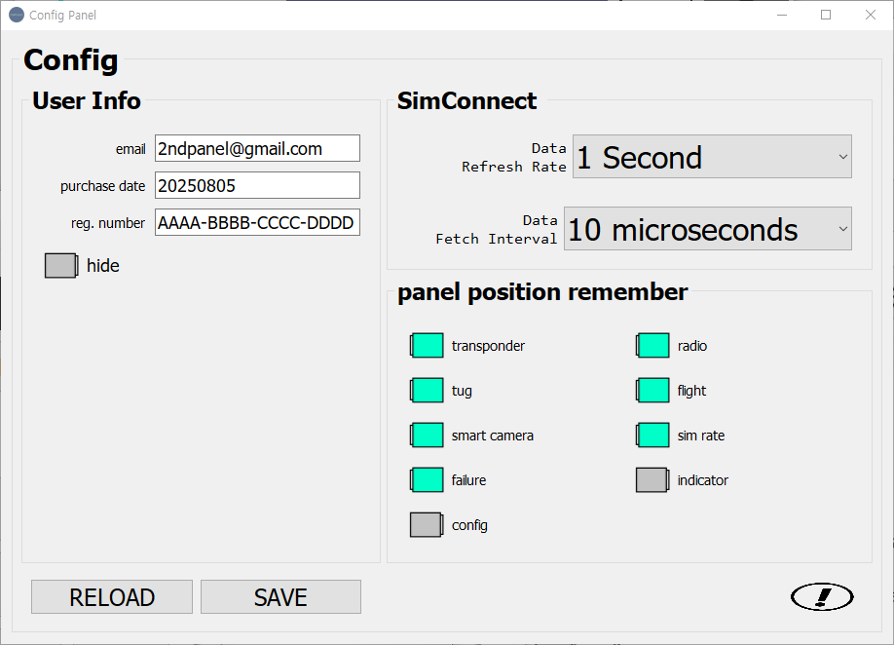Click the exclamation mark info icon

tap(822, 596)
